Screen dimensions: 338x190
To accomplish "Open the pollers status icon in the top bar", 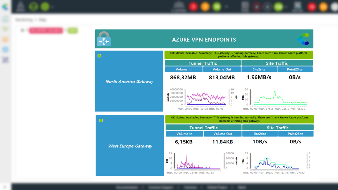I will point(20,6).
